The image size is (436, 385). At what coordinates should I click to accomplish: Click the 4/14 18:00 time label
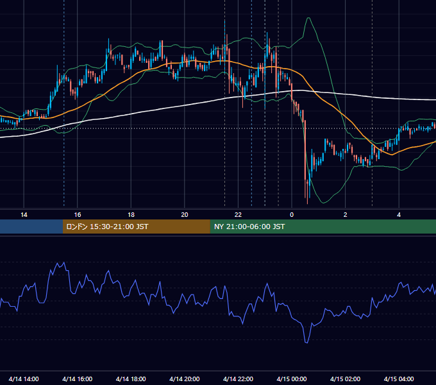[x=131, y=379]
